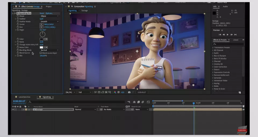Click Reset on ft-Vignetting Pro
This screenshot has height=137, width=258.
coord(42,13)
